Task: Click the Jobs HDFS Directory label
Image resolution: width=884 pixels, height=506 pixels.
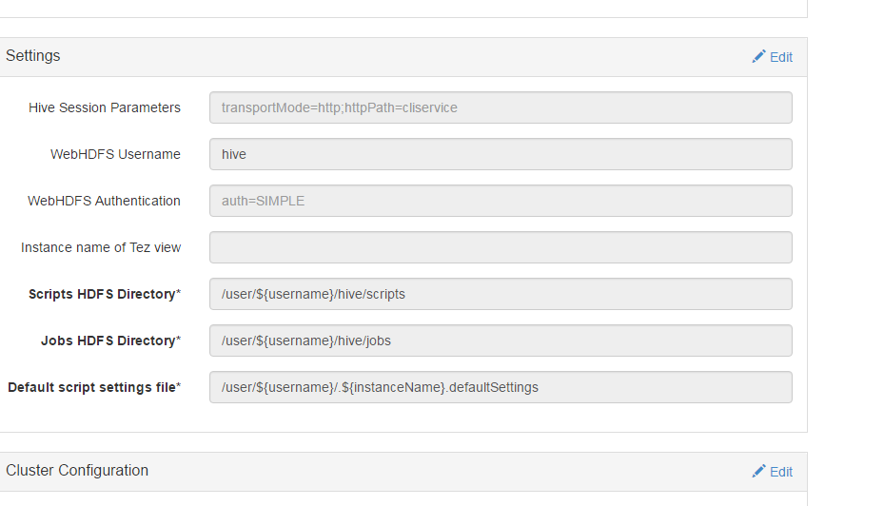Action: 108,341
